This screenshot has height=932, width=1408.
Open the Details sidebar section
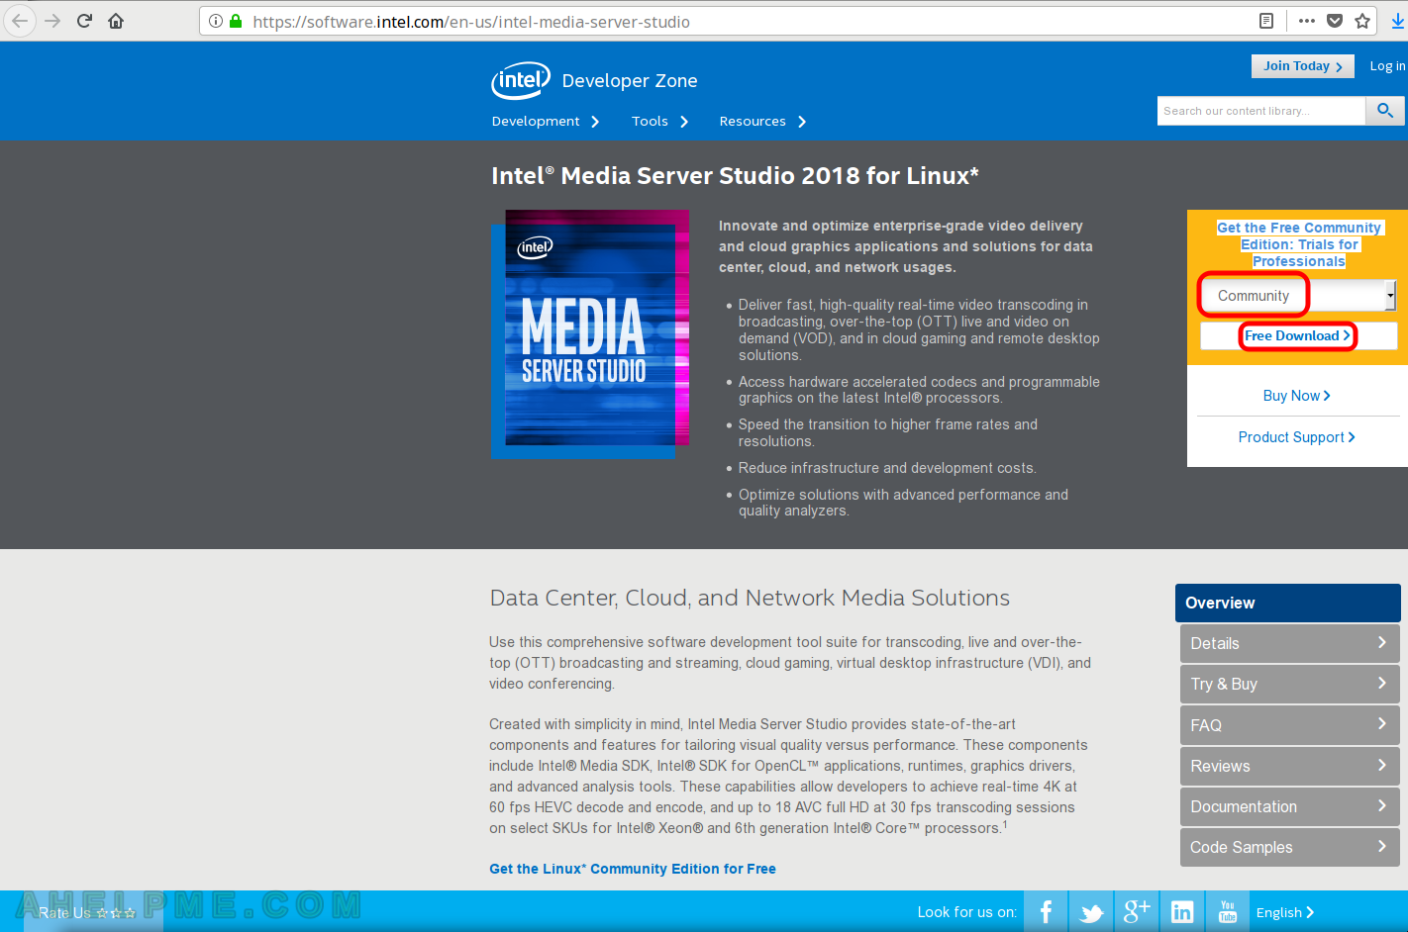click(x=1289, y=643)
